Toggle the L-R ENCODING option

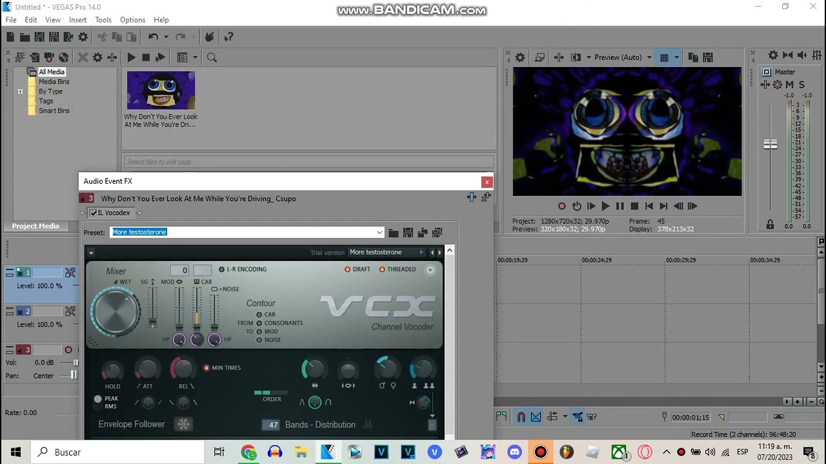242,269
